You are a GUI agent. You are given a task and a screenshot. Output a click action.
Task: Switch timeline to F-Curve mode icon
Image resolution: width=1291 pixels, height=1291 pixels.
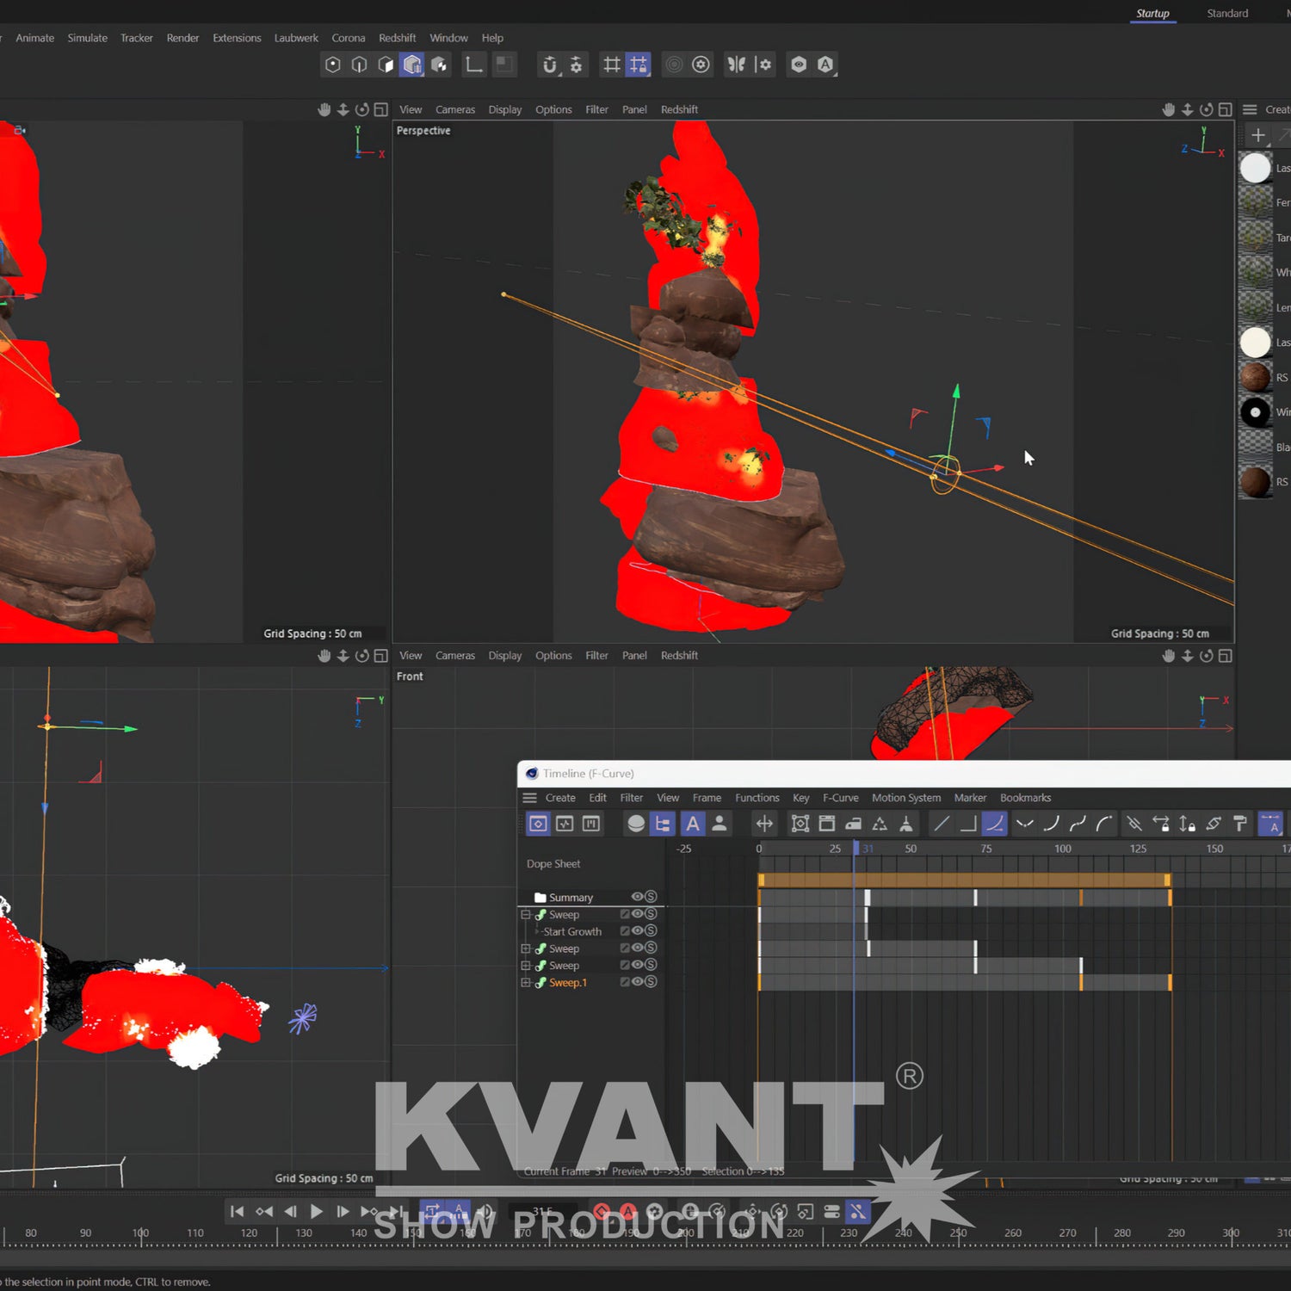(565, 824)
